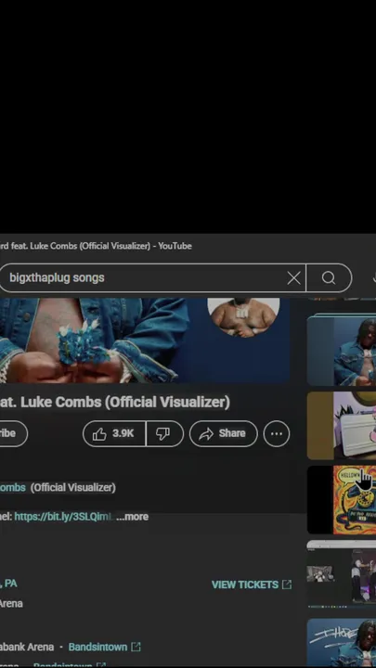Open the bit.ly link in description

(64, 517)
